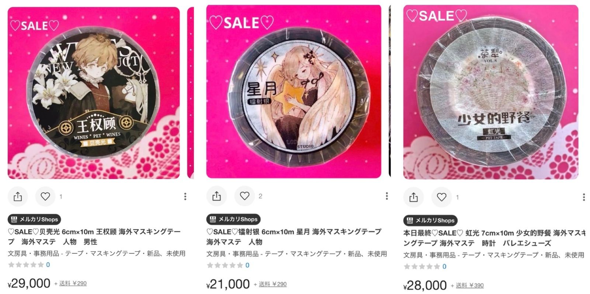Like the 王权顾 masking tape item
Screen dimensions: 590x294
(45, 197)
